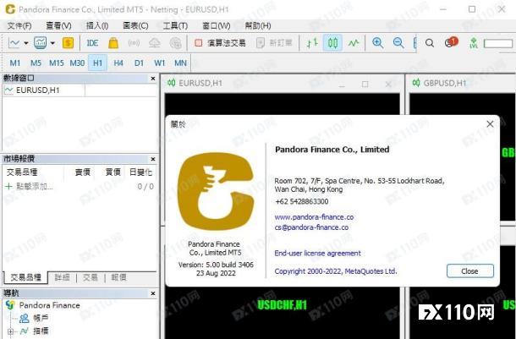
Task: Switch to bar chart mode
Action: (x=312, y=43)
